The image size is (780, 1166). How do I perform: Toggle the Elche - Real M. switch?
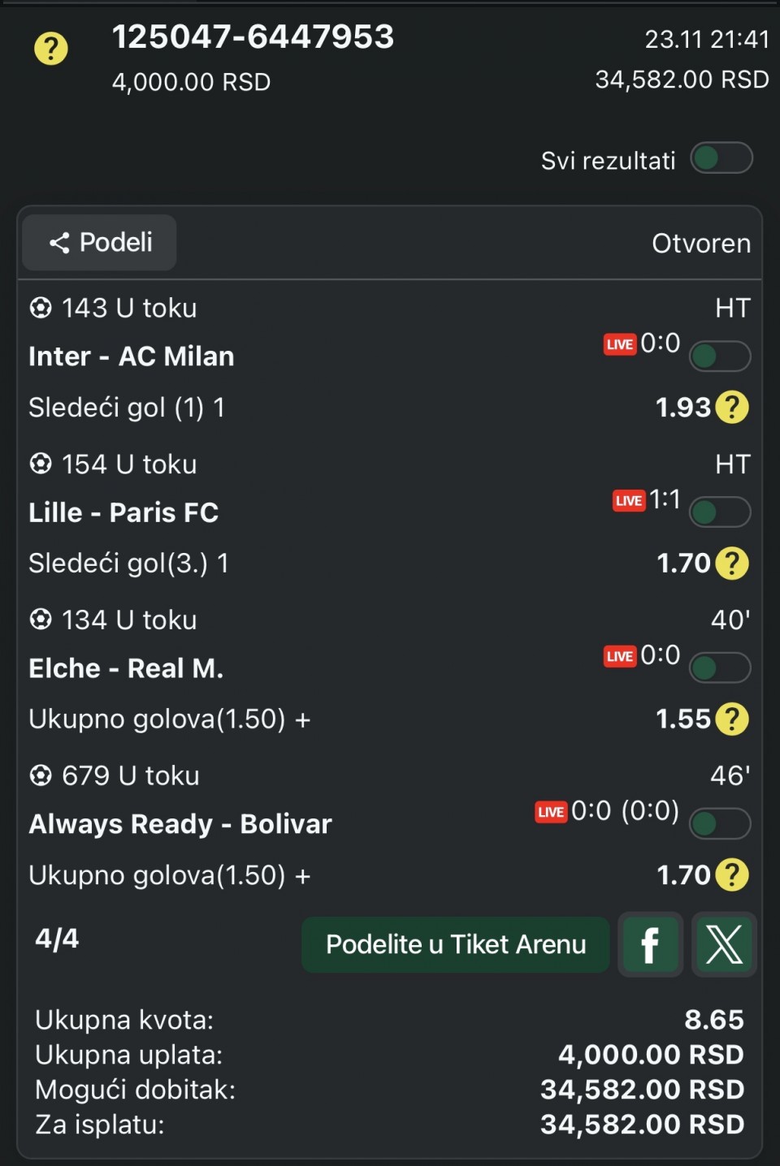(x=719, y=668)
